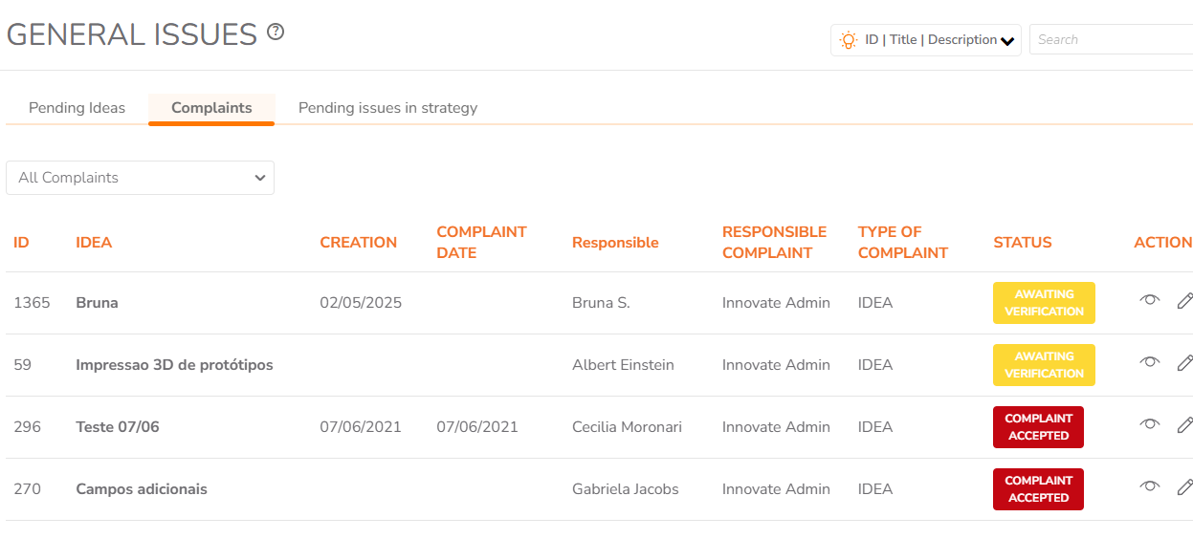Click the help icon beside General Issues
This screenshot has height=539, width=1193.
coord(276,32)
